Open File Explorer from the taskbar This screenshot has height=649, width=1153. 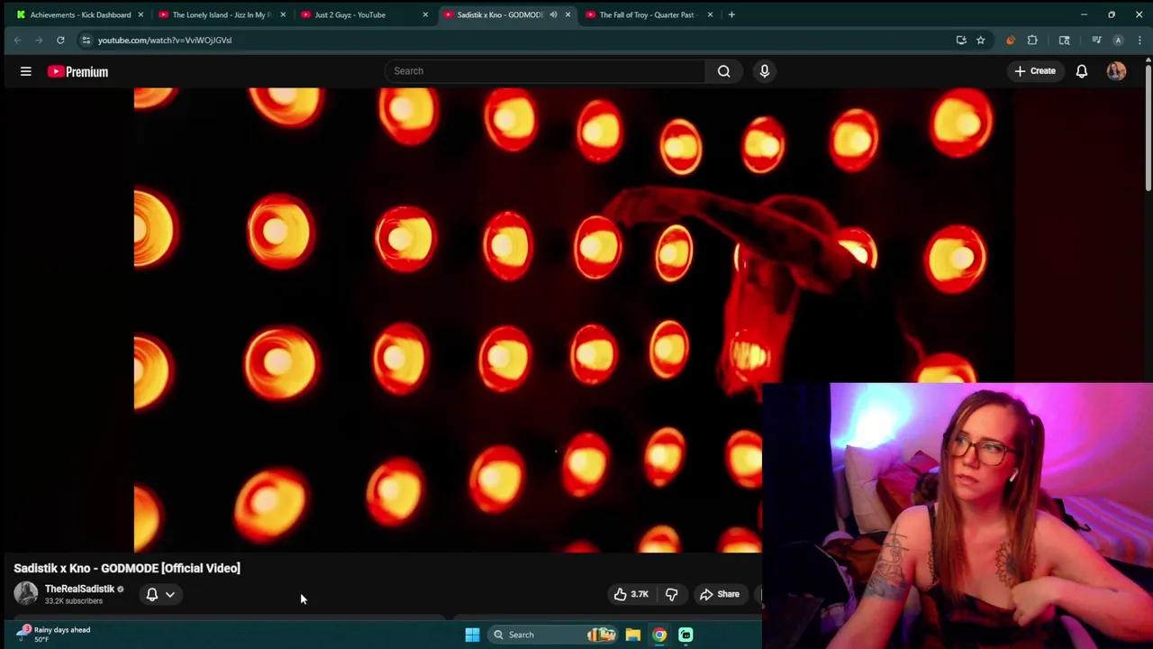click(x=633, y=635)
